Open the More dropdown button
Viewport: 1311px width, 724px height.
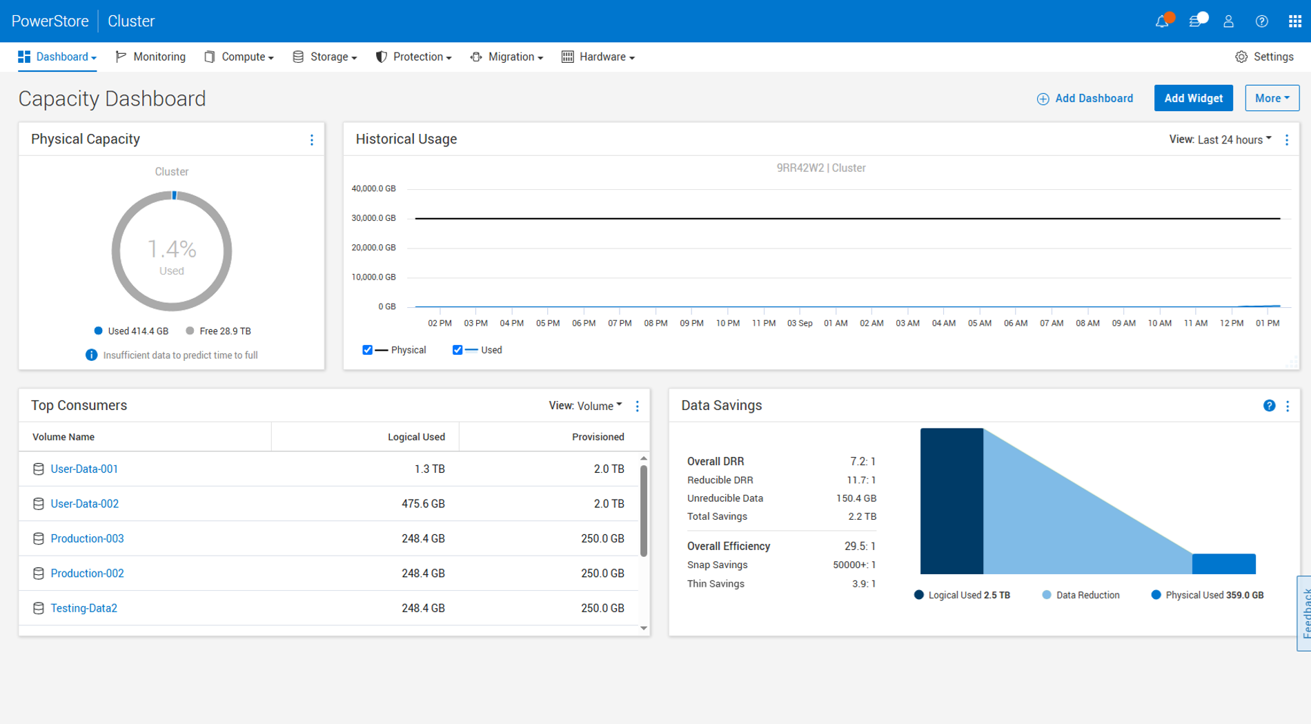1272,98
